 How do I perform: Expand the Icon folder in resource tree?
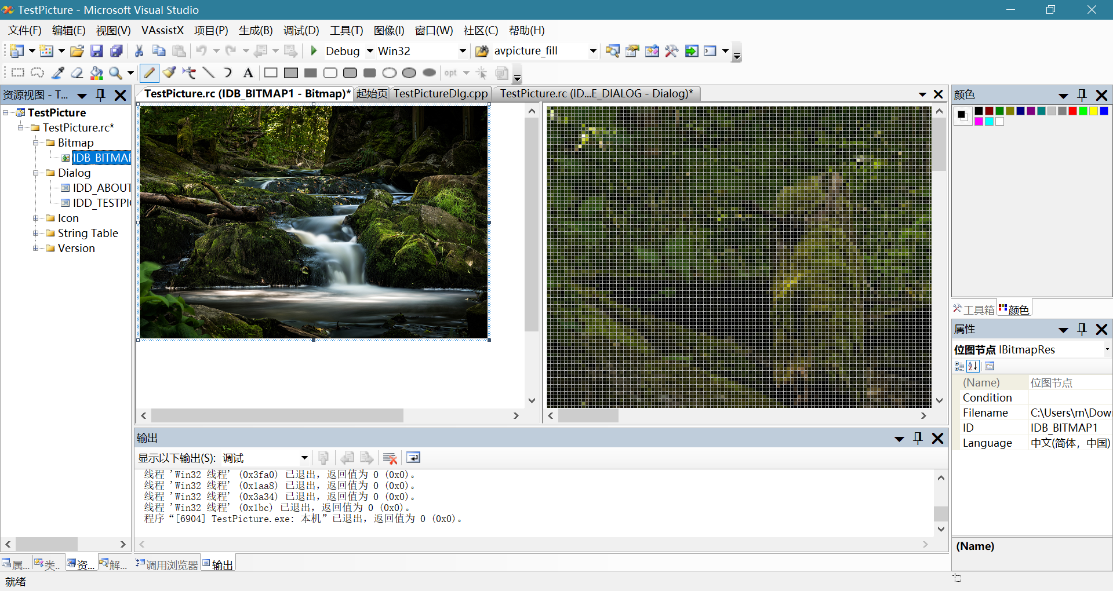tap(36, 218)
